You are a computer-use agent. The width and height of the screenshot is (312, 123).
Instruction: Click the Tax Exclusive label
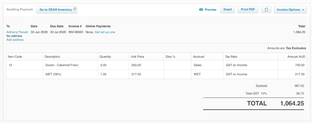coord(296,48)
